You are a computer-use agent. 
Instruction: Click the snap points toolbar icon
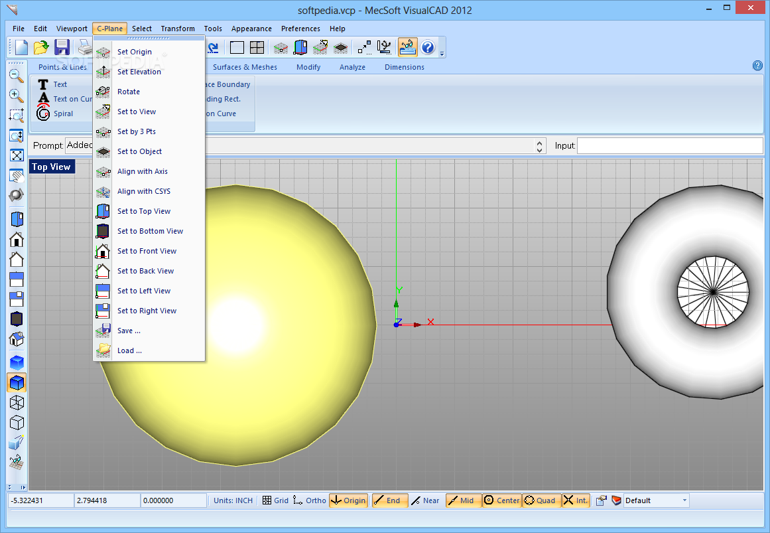364,47
